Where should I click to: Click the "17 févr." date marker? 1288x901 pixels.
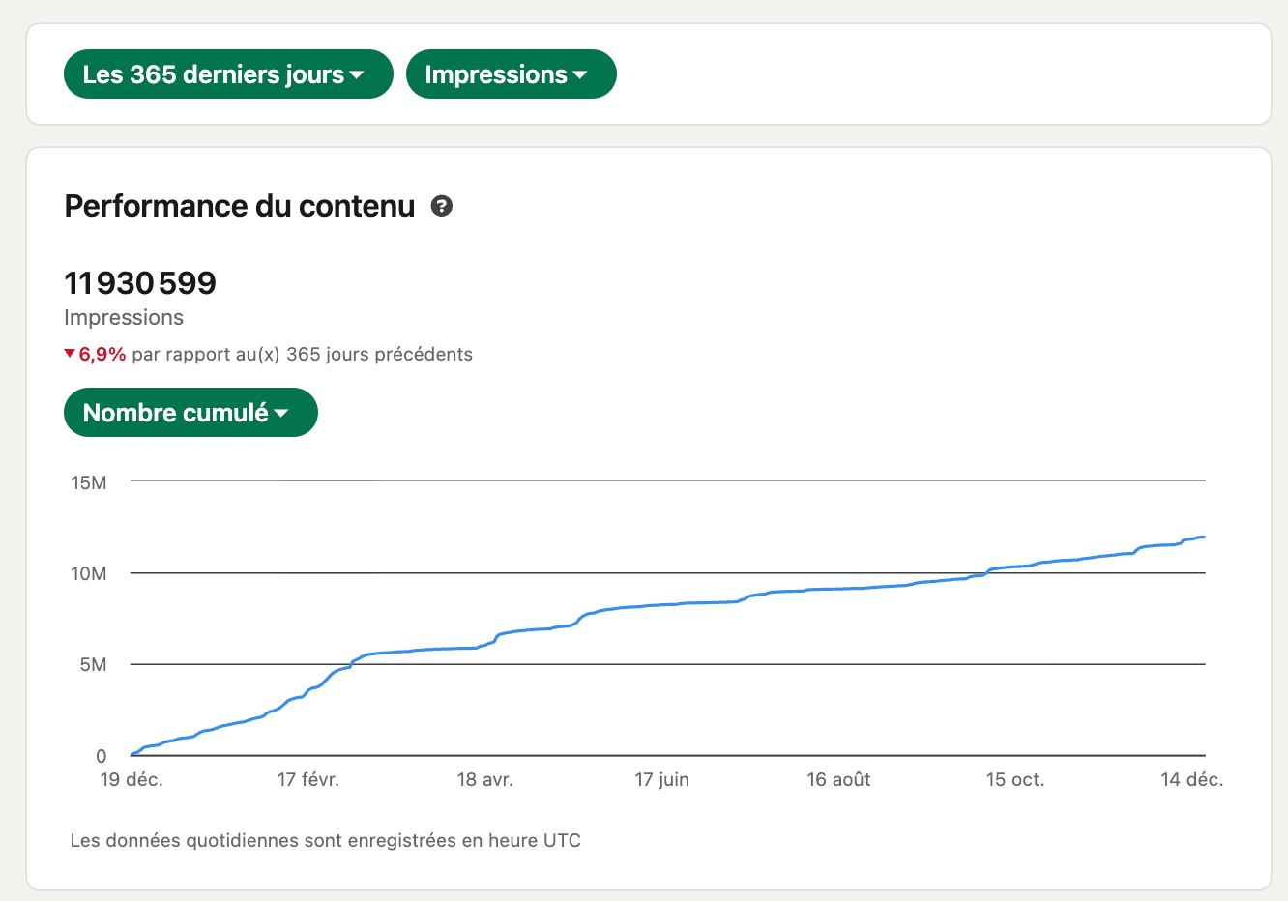[x=308, y=780]
